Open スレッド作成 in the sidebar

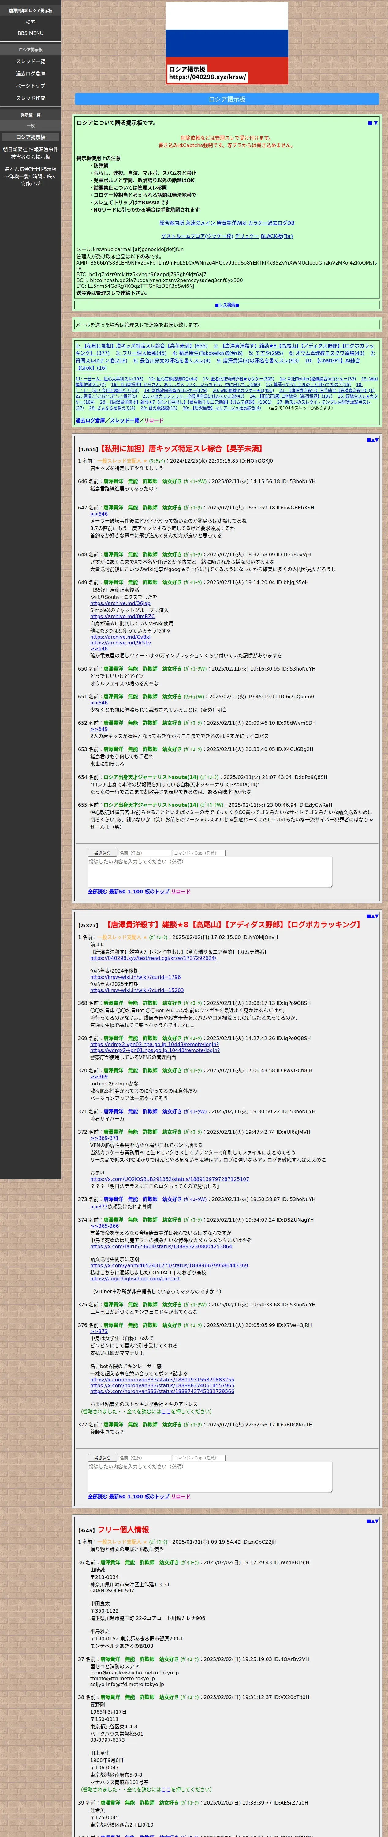(x=31, y=98)
